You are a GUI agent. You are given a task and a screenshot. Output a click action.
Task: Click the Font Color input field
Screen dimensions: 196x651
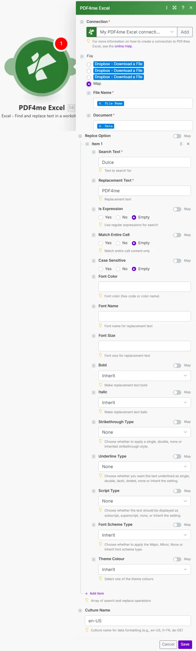(x=145, y=287)
